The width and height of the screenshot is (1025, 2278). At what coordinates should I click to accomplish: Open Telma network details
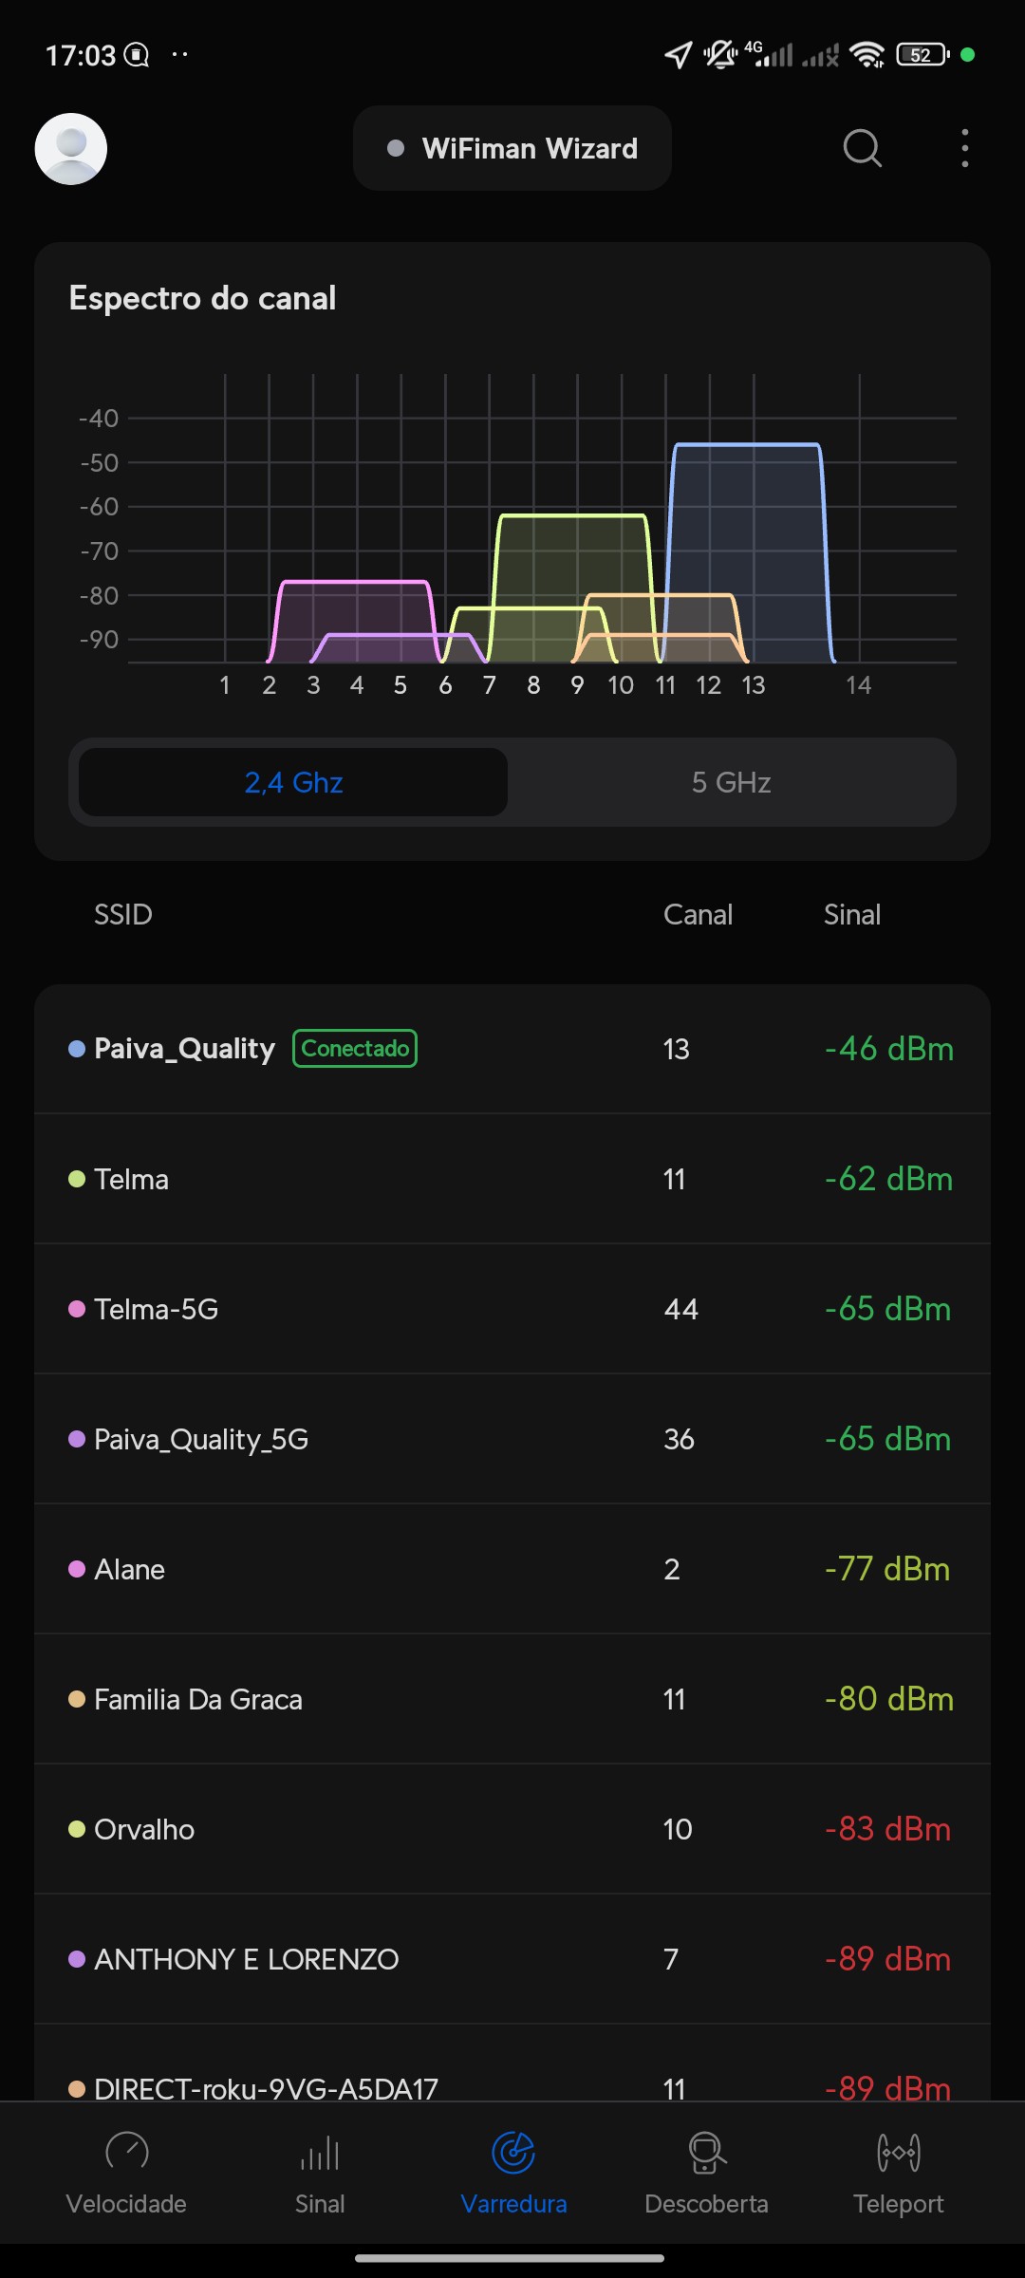pyautogui.click(x=512, y=1179)
